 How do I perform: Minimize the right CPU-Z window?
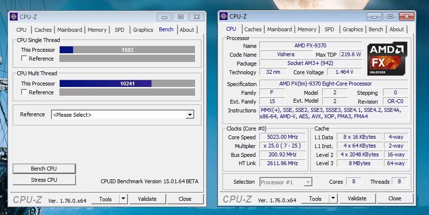click(374, 17)
